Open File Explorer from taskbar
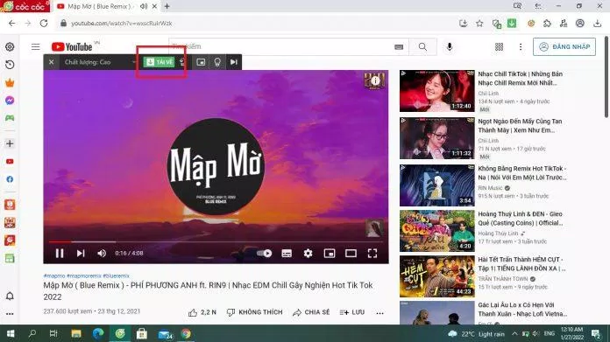This screenshot has width=610, height=342. (76, 333)
